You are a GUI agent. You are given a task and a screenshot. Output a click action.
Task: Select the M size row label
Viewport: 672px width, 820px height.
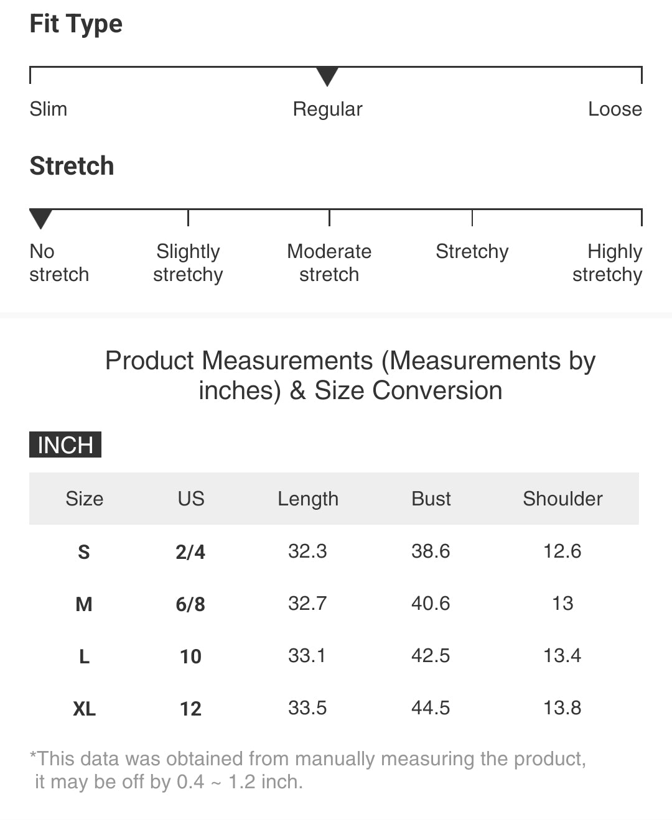tap(84, 604)
